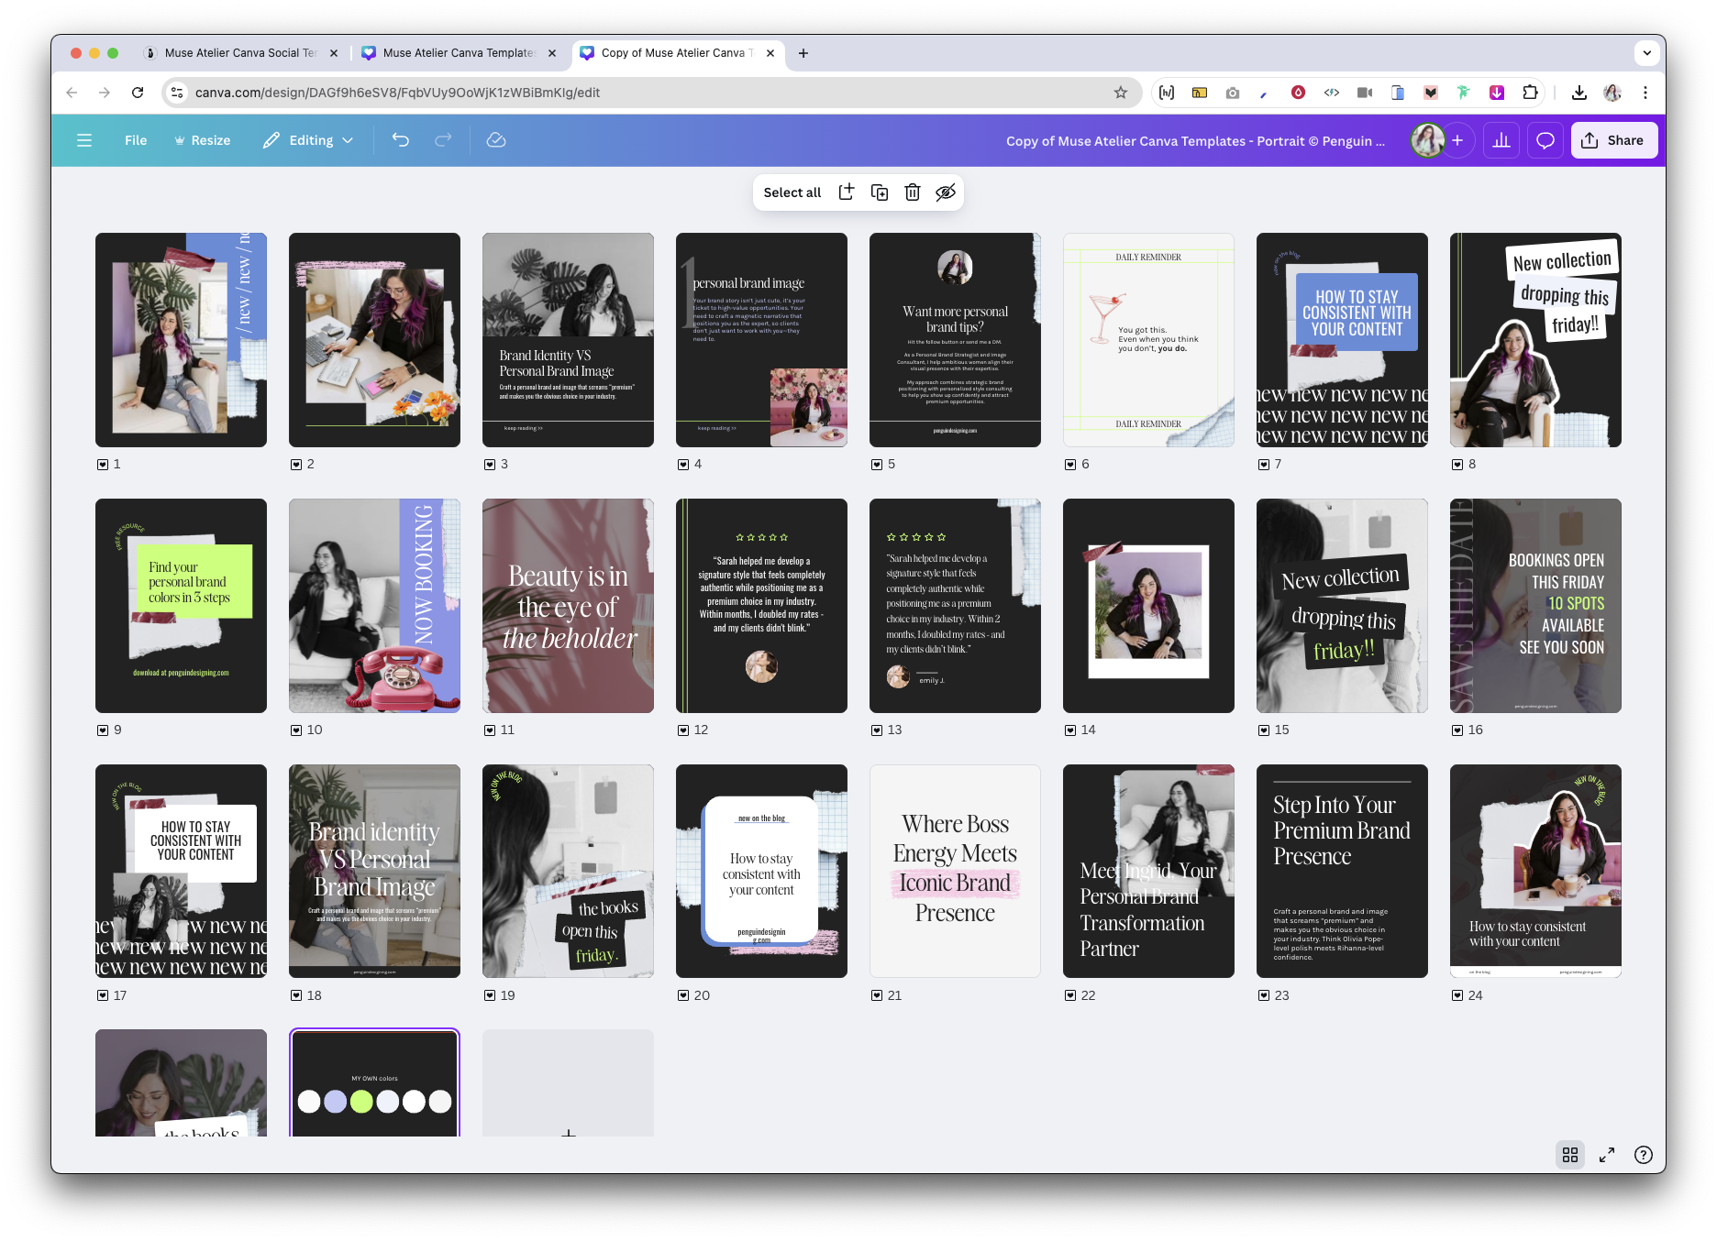Open the help question mark icon
Screen dimensions: 1717x1241
click(1644, 1155)
